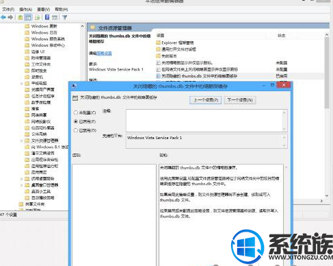Sort list by the 设置 column header
333x266 pixels.
coord(160,36)
